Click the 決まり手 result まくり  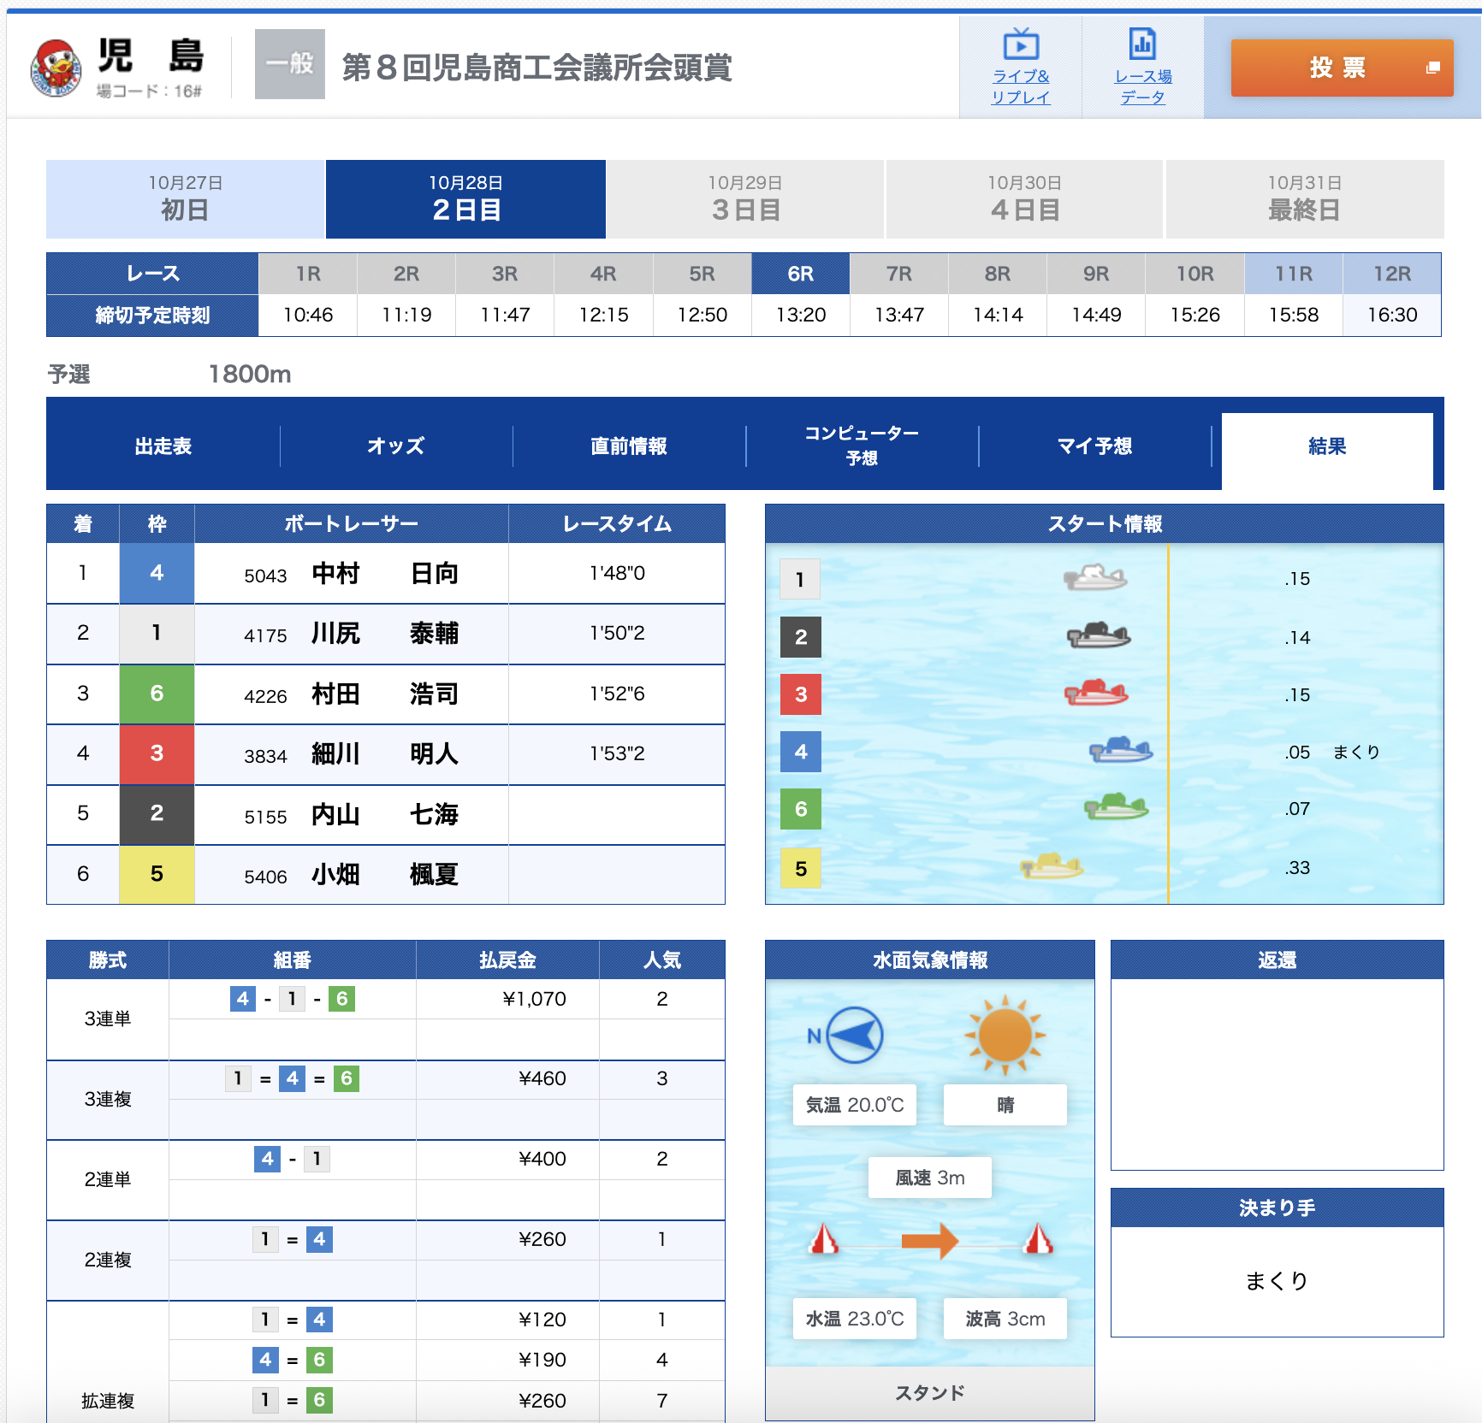1277,1281
